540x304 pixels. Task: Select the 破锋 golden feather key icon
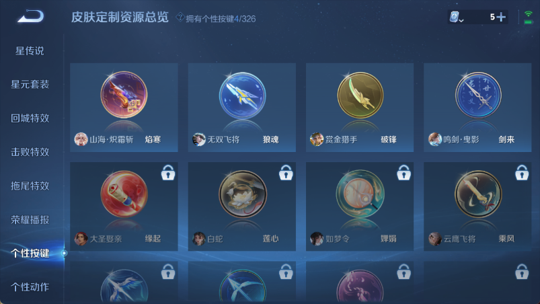360,96
